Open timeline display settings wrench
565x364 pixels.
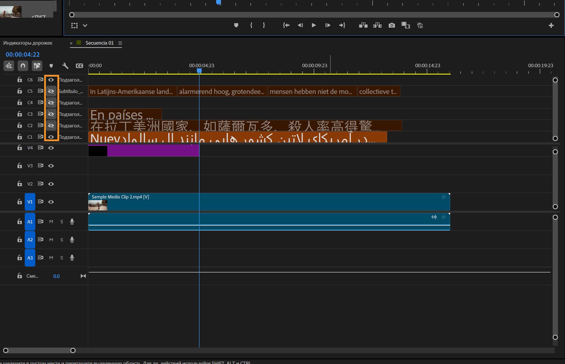pos(65,66)
